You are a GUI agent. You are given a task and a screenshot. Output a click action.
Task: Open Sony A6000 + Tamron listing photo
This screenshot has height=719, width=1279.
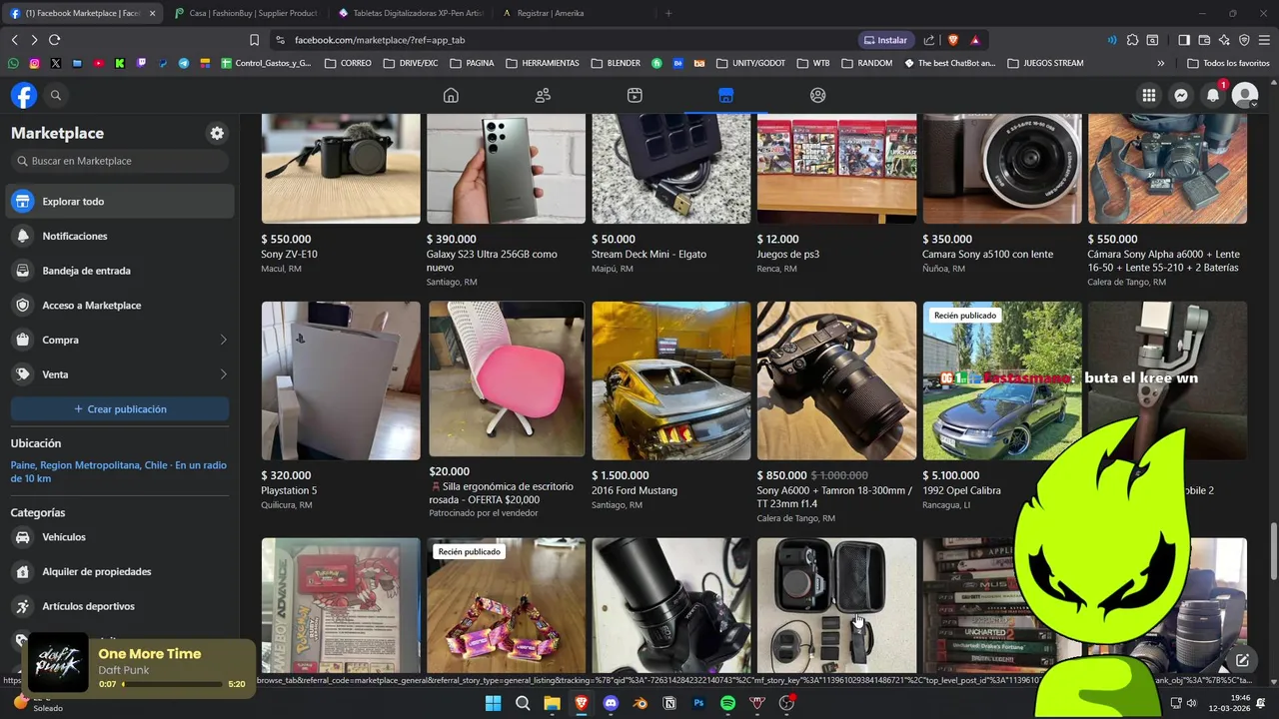pos(836,380)
